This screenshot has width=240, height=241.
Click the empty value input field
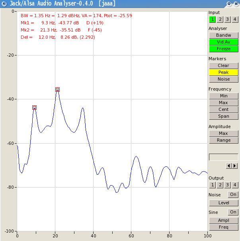[224, 157]
